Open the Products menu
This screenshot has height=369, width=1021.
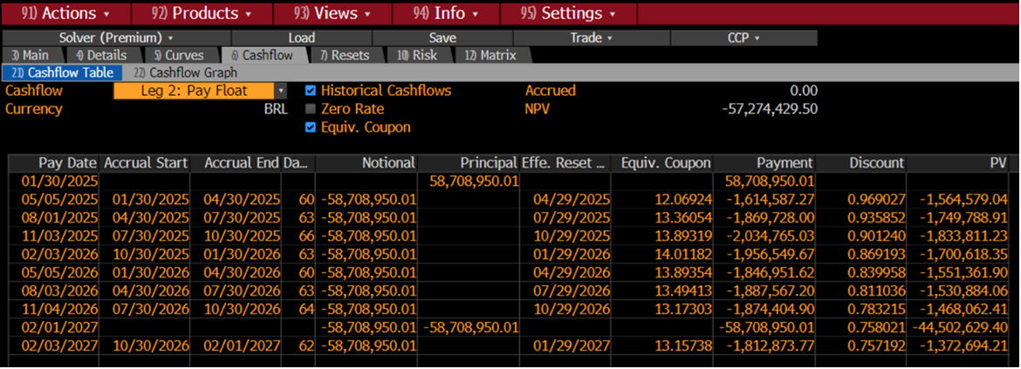coord(201,13)
